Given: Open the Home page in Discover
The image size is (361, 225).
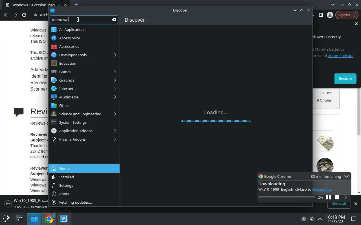Looking at the screenshot, I should pos(84,168).
